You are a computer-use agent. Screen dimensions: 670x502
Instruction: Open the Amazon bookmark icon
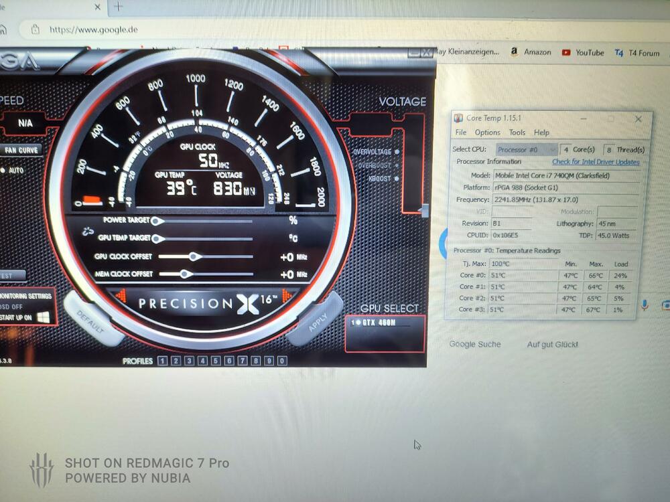coord(514,52)
